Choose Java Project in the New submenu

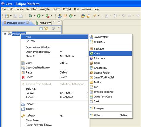pyautogui.click(x=110, y=37)
